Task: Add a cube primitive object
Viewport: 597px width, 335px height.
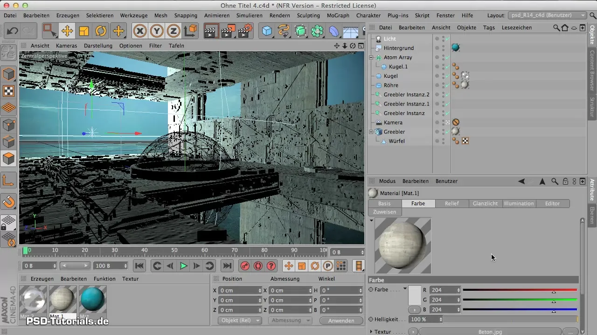Action: tap(267, 31)
